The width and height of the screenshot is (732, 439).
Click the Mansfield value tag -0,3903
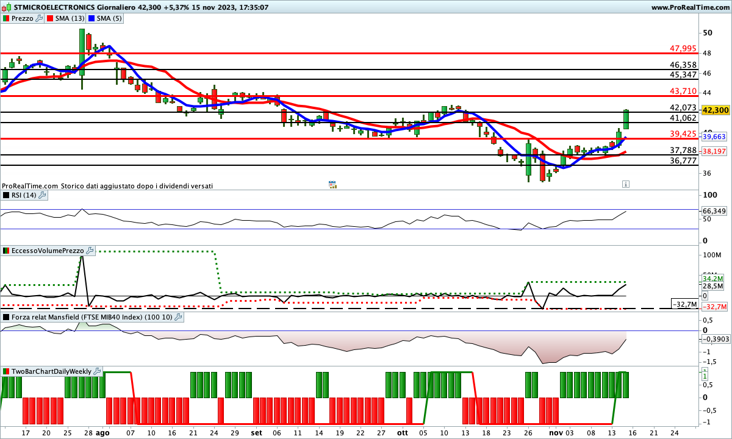tap(716, 338)
